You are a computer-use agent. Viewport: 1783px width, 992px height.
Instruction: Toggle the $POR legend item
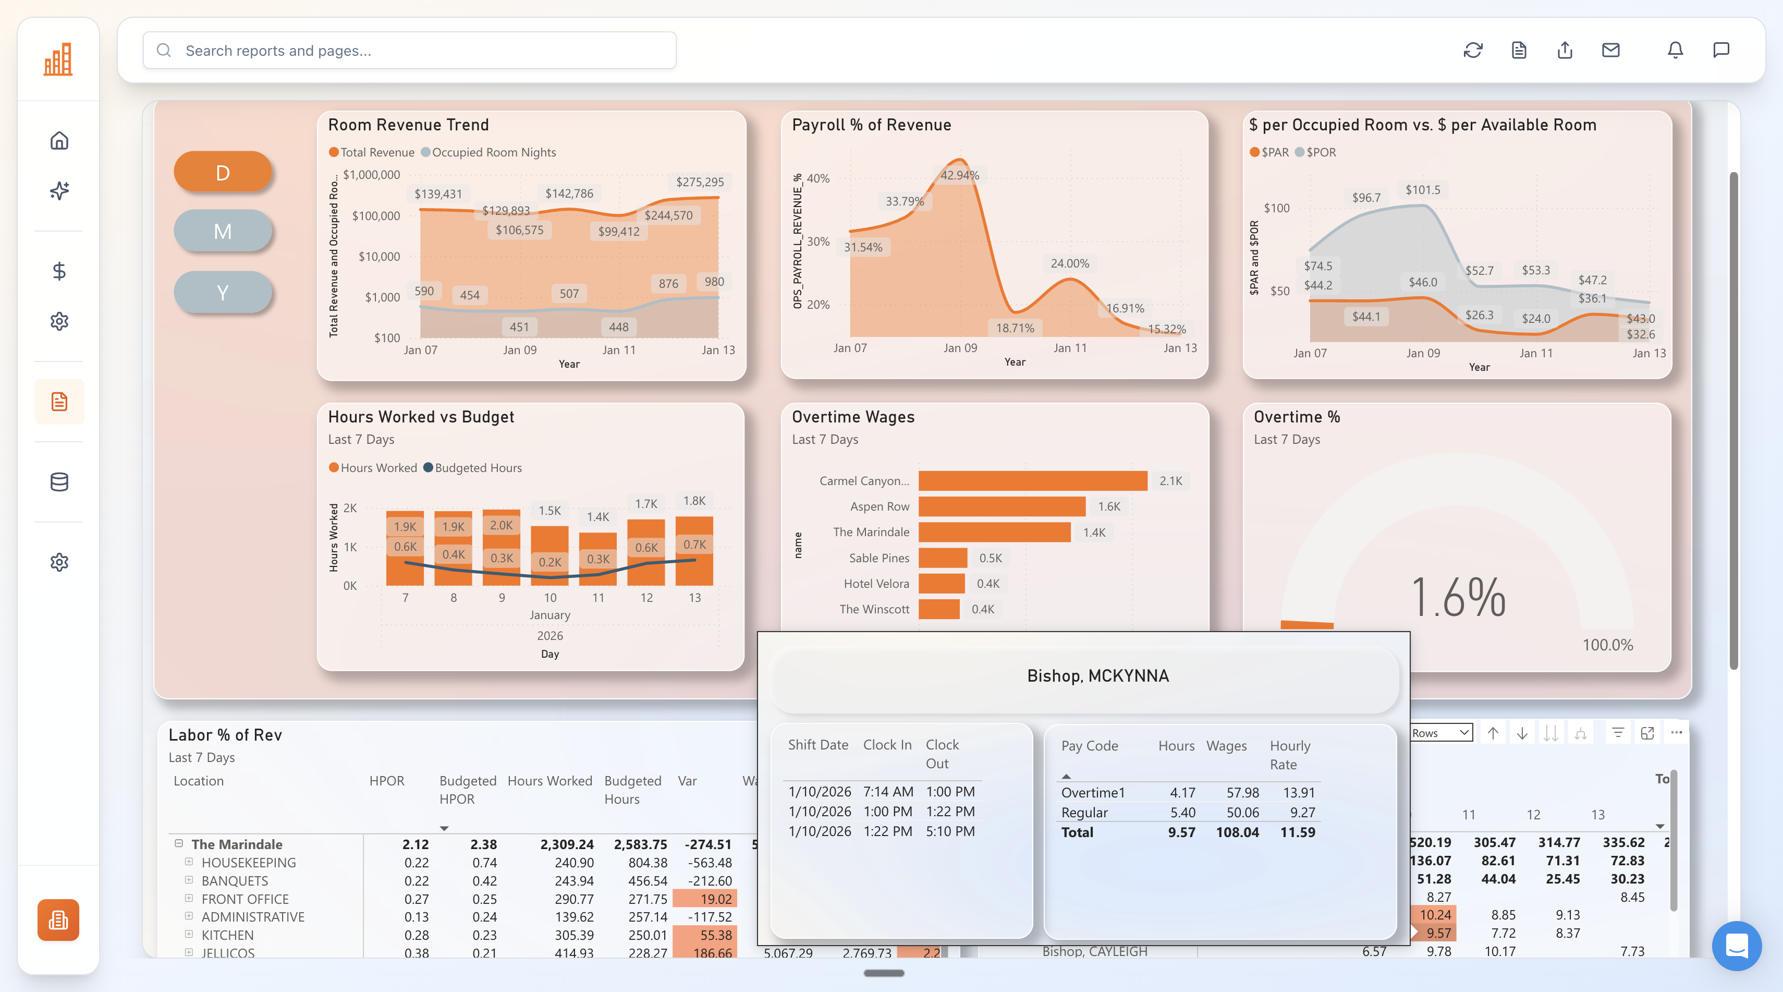click(x=1315, y=152)
